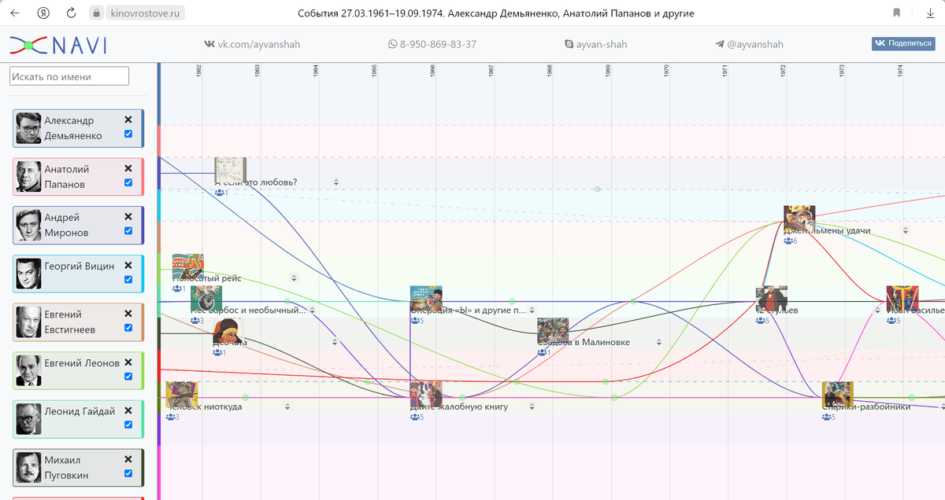Viewport: 945px width, 500px height.
Task: Remove Александр Демьяненко with its X icon
Action: [128, 119]
